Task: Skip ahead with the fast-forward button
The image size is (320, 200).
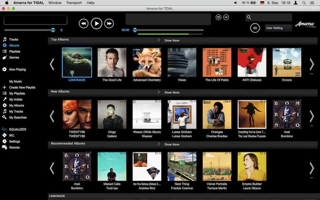Action: (109, 24)
